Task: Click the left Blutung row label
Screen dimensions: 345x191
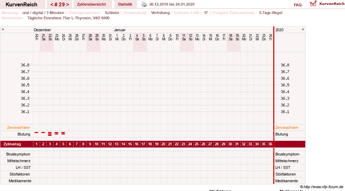Action: 24,134
